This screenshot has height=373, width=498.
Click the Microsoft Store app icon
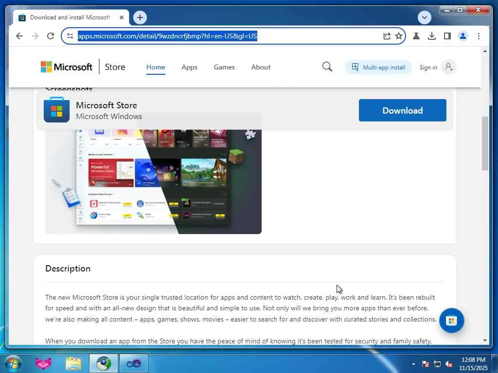(56, 110)
